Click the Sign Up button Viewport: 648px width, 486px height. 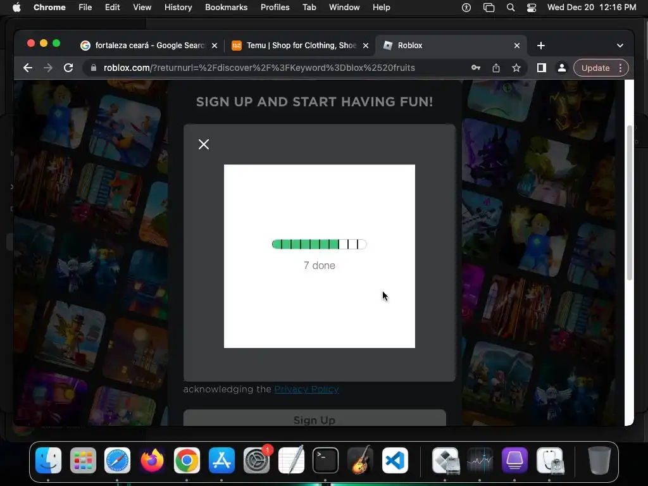315,418
